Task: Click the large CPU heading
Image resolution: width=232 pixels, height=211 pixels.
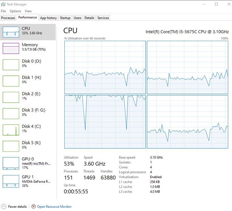Action: pos(70,31)
